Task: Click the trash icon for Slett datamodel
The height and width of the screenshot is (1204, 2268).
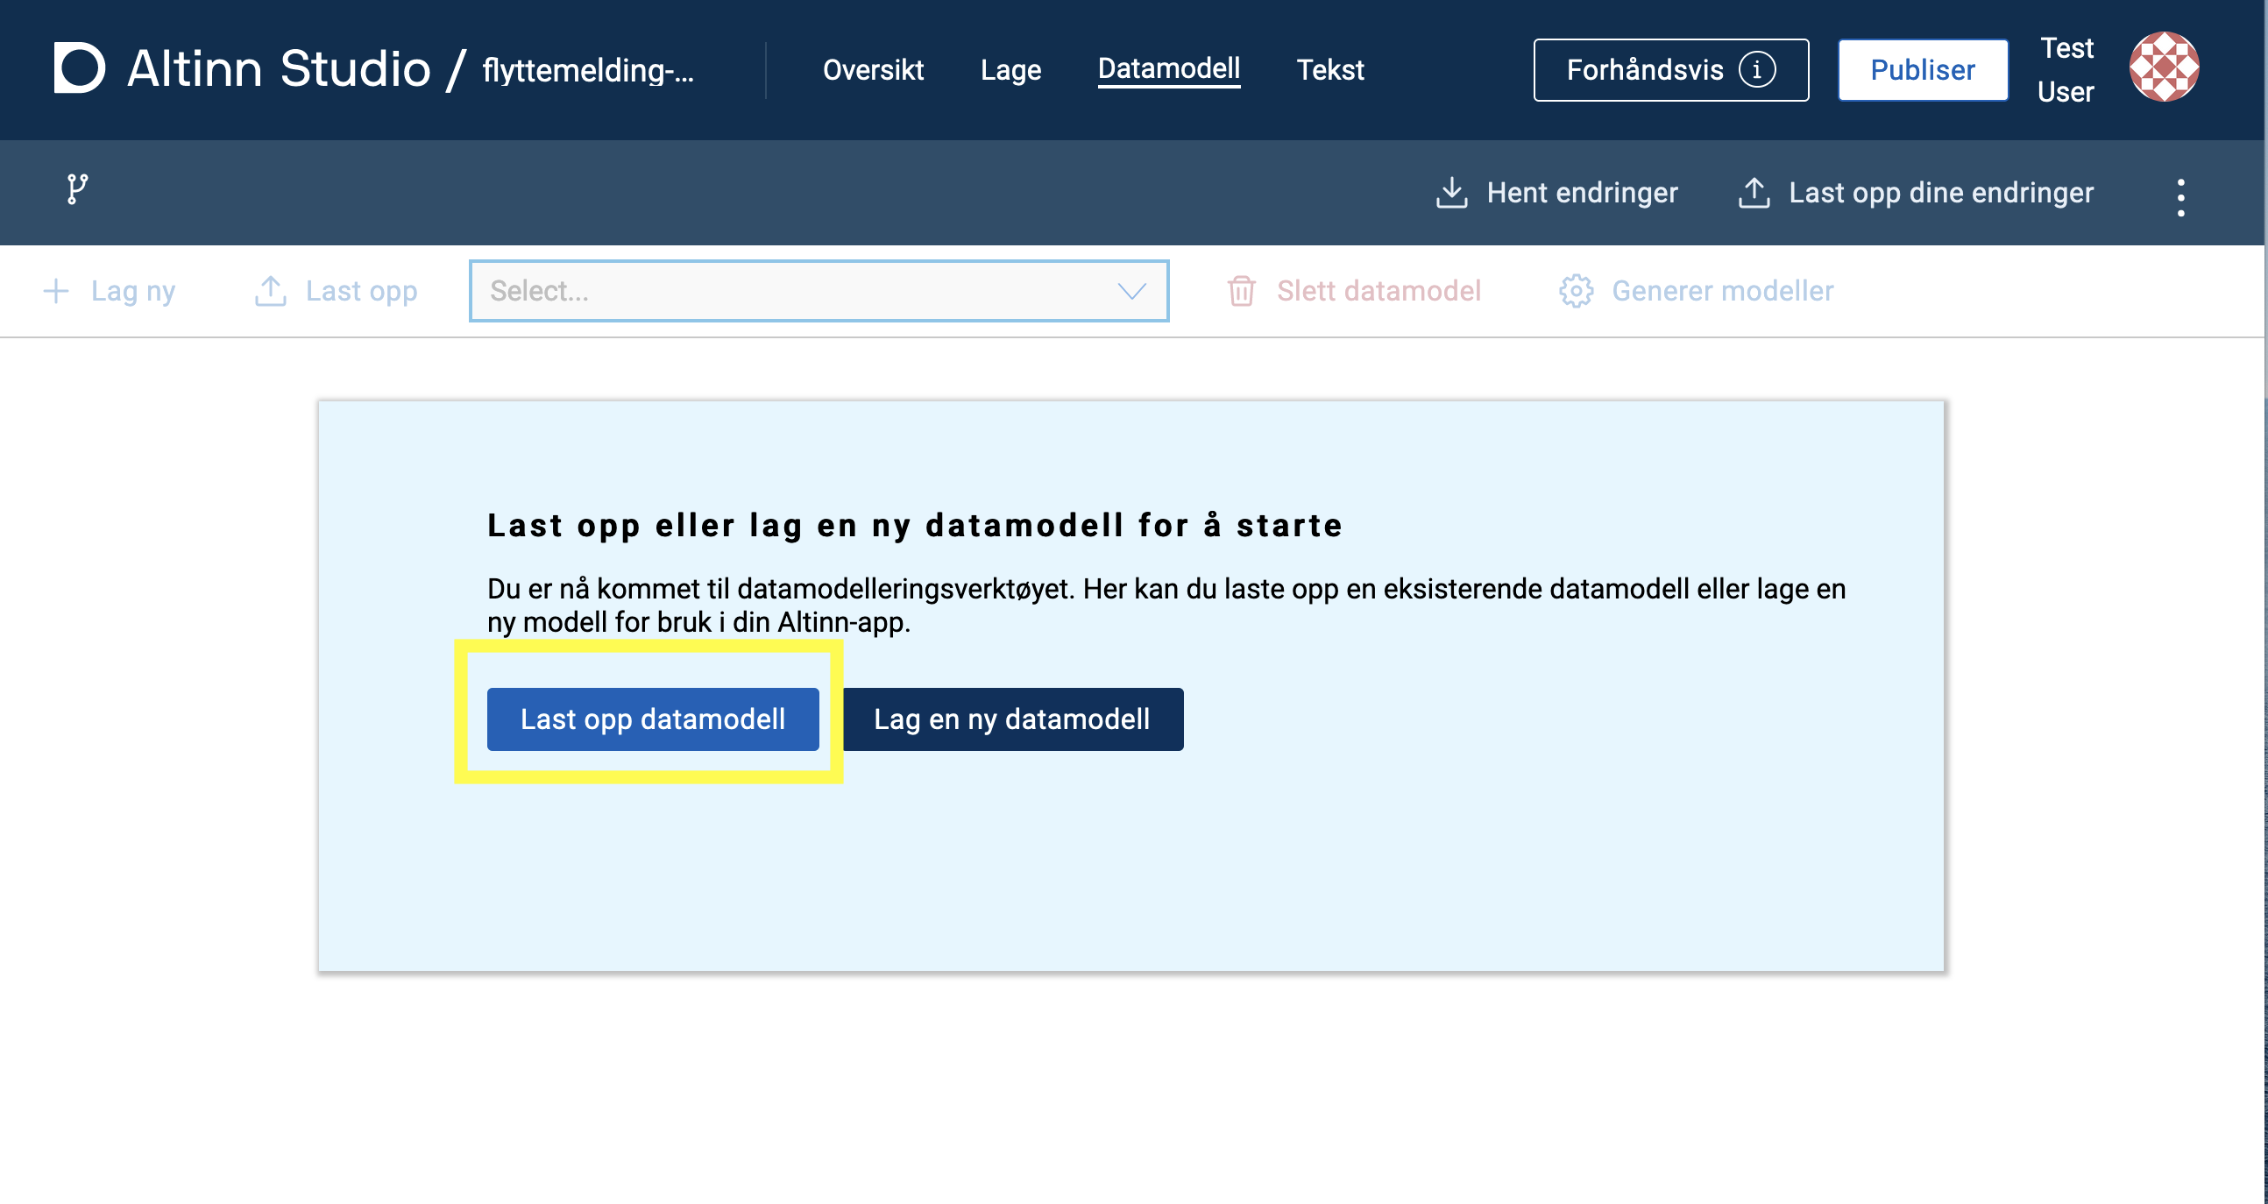Action: tap(1241, 290)
